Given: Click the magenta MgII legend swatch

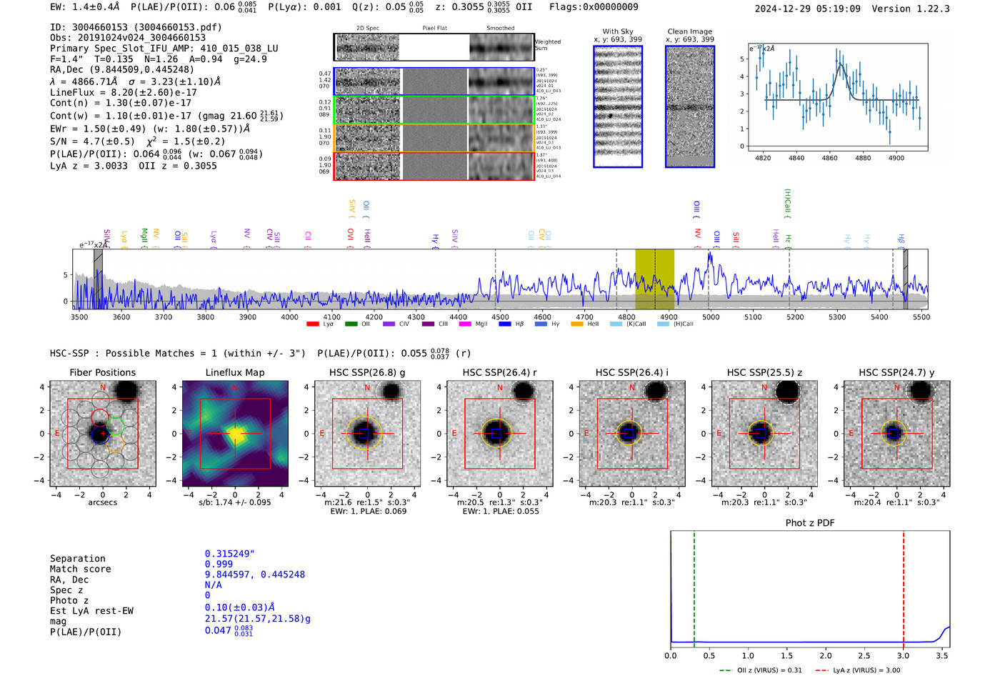Looking at the screenshot, I should (x=465, y=324).
